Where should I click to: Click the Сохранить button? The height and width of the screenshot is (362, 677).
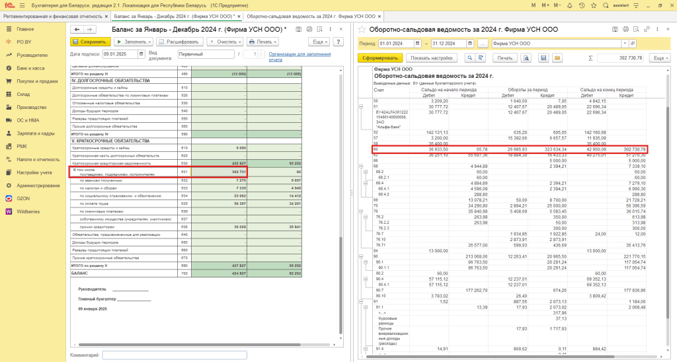pos(90,42)
